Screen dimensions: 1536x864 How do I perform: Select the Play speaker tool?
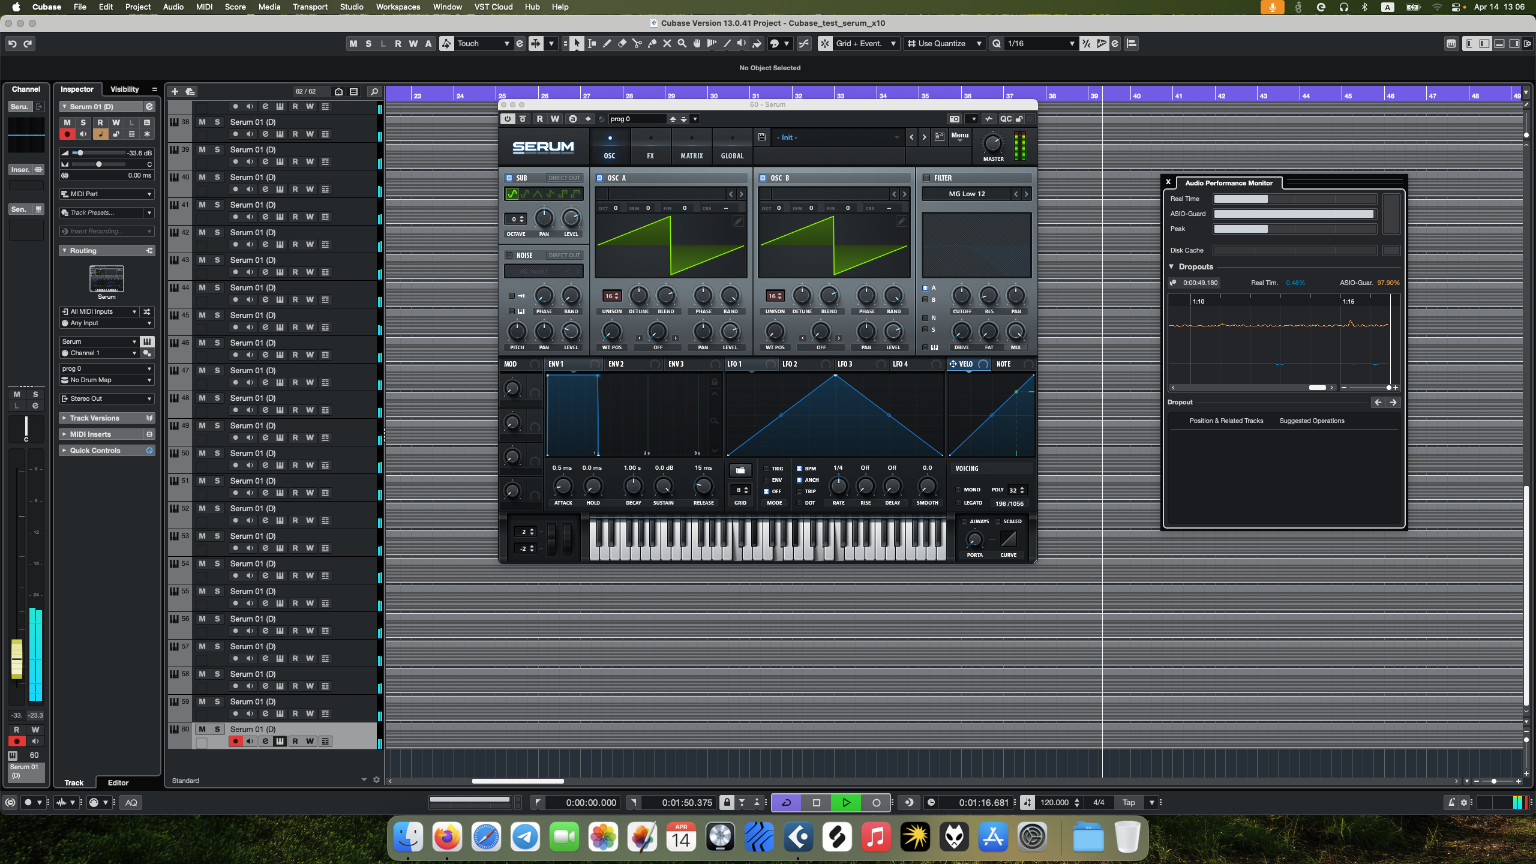742,43
